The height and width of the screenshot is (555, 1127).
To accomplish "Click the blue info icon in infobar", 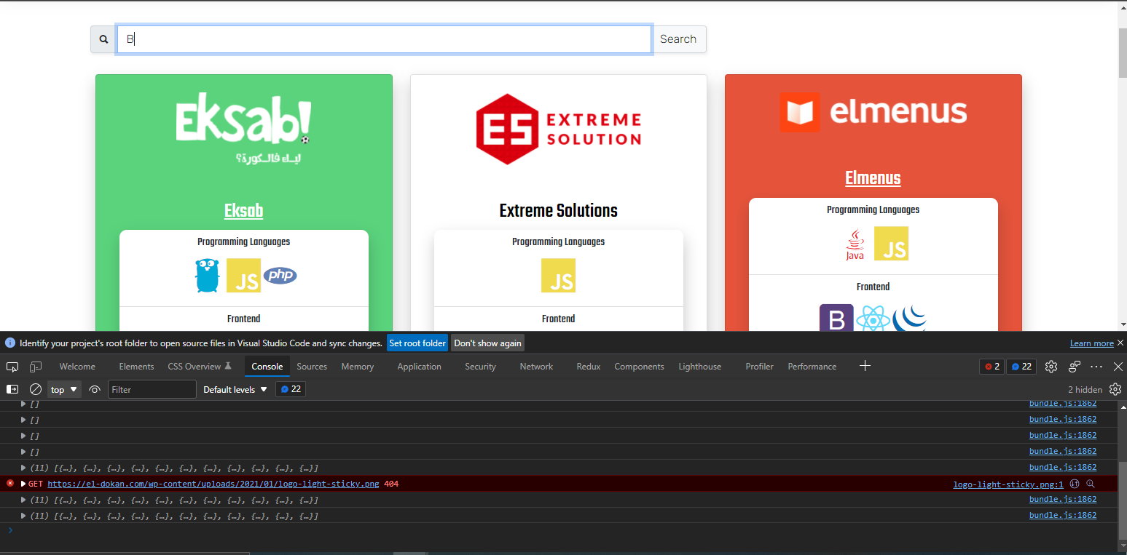I will [10, 343].
